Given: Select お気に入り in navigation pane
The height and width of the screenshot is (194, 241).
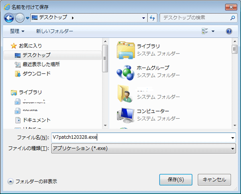Looking at the screenshot, I should click(x=30, y=46).
